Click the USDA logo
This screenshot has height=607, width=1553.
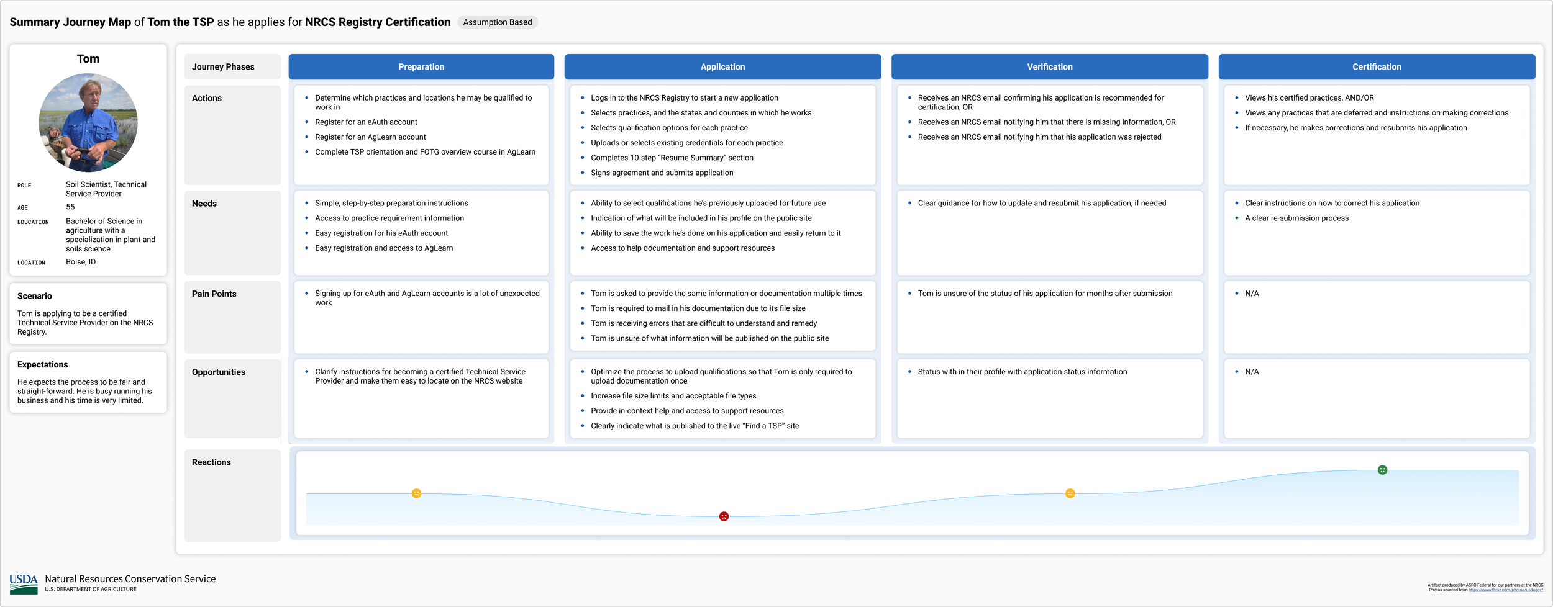pos(24,583)
